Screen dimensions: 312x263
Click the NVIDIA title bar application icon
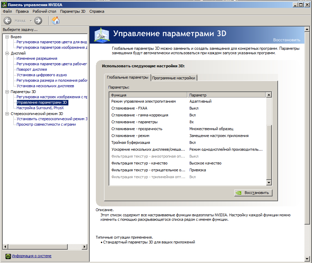4,4
